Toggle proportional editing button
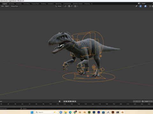This screenshot has width=153, height=114. (75, 6)
